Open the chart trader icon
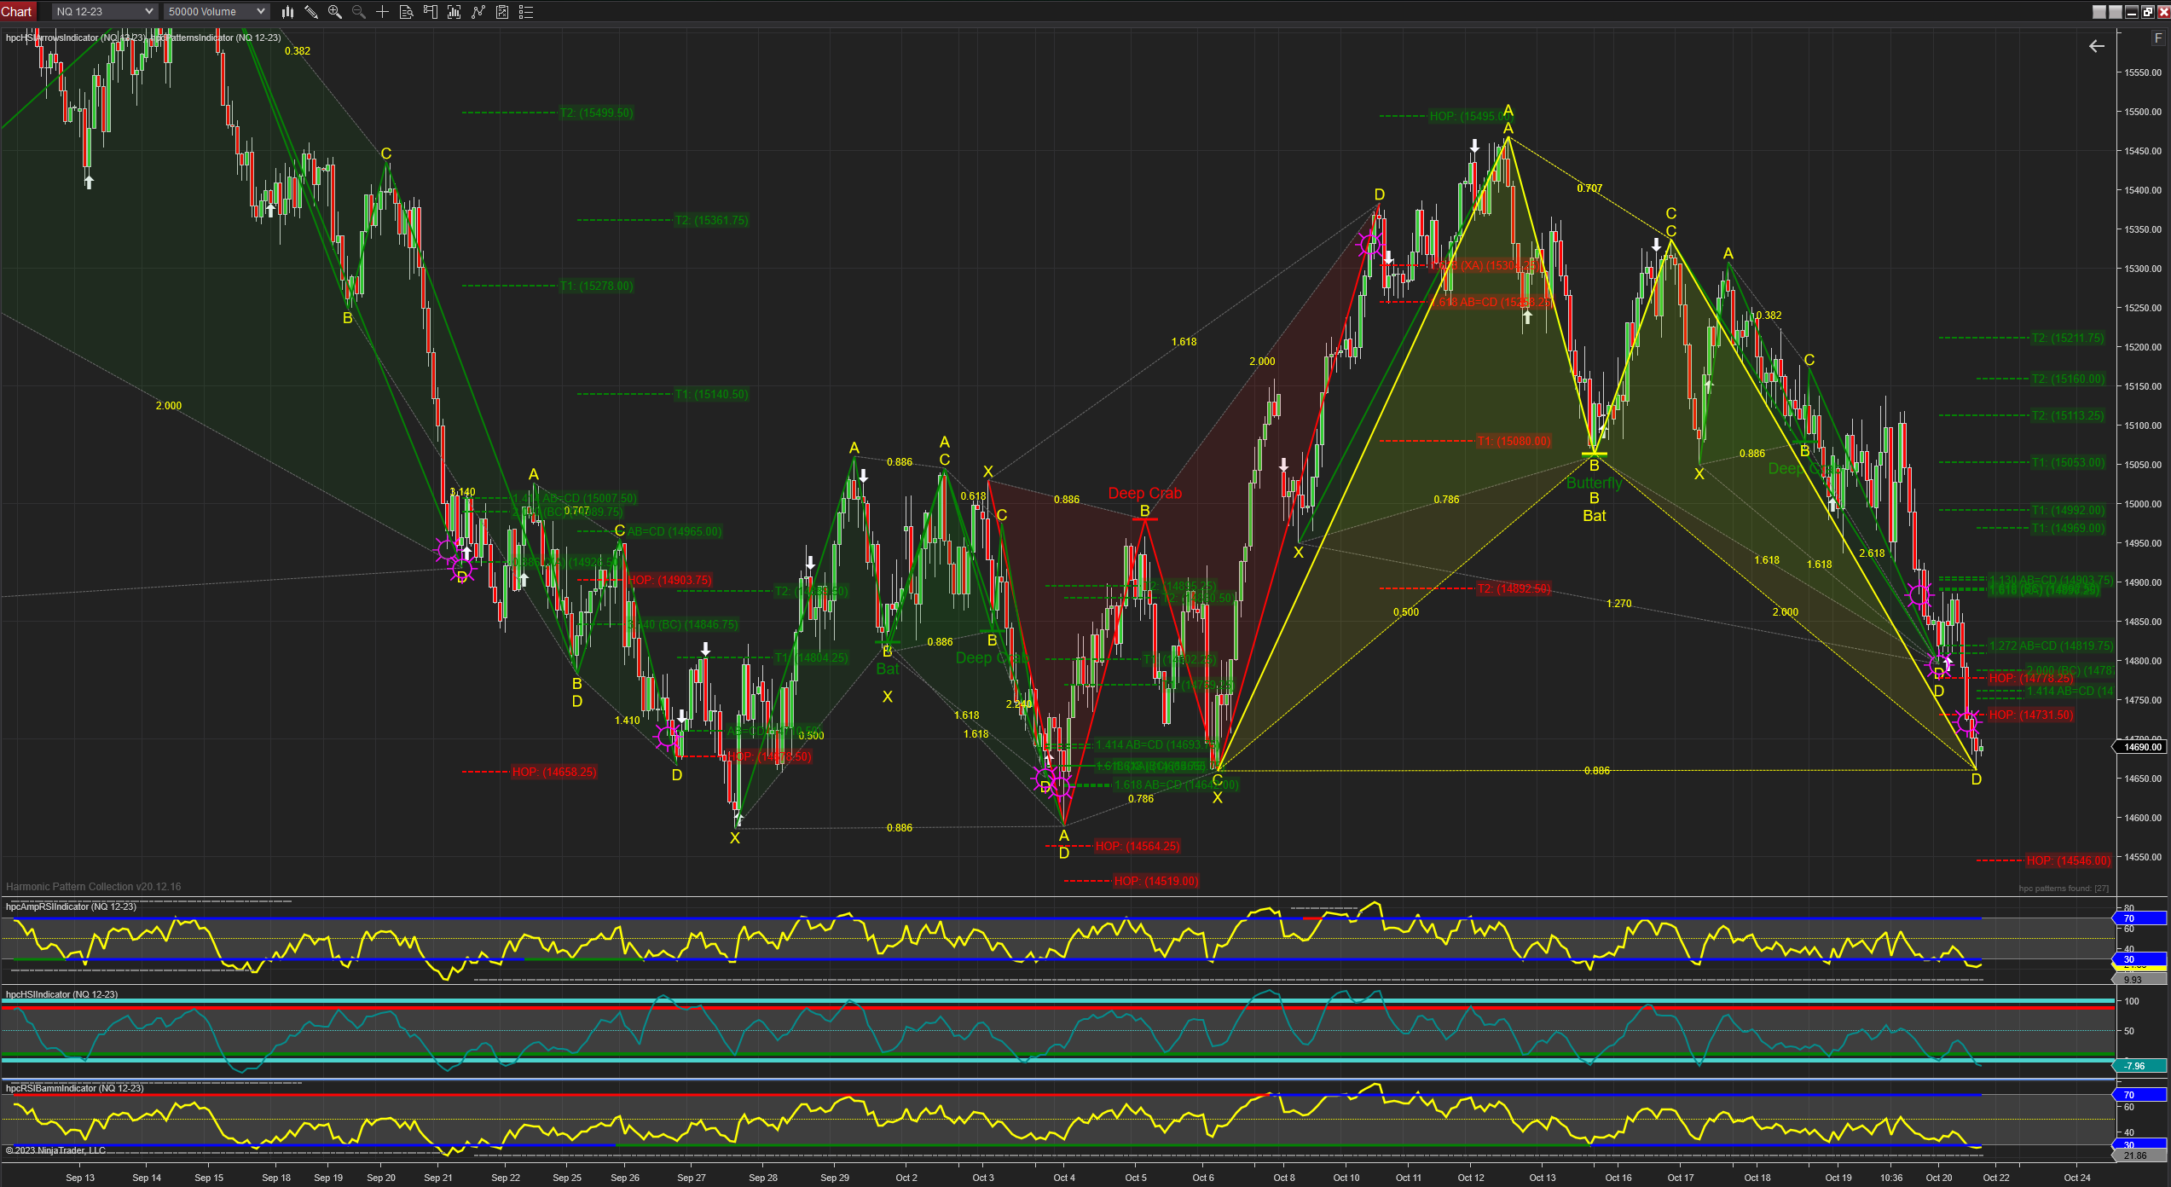 431,12
